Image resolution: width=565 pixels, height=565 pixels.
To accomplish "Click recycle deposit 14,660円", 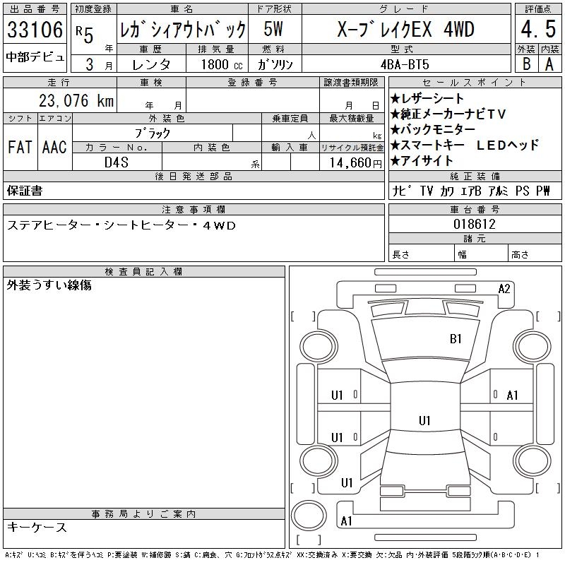I will 356,163.
